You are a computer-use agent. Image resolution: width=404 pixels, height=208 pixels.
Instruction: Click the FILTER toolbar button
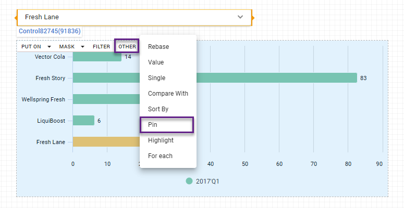pyautogui.click(x=101, y=47)
